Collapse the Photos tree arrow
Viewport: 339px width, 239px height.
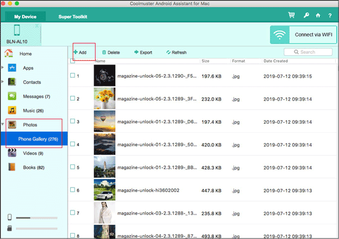coord(2,124)
